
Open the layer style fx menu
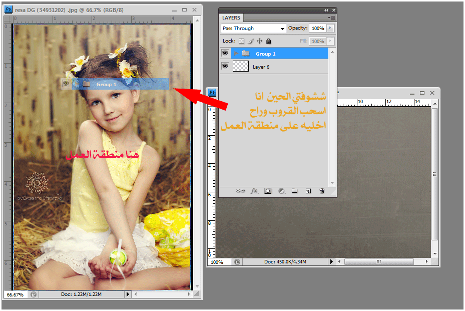point(254,191)
